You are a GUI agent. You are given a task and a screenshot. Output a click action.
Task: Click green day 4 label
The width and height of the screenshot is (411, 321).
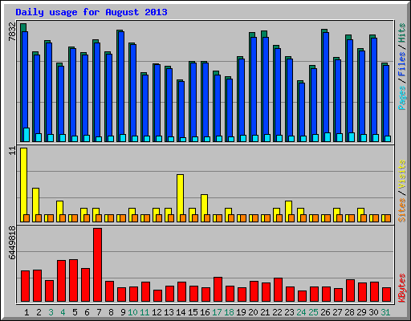tap(63, 312)
